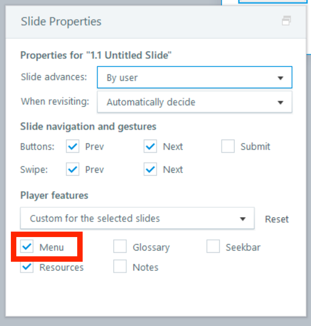The width and height of the screenshot is (311, 326).
Task: Enable the Seekbar checkbox
Action: tap(213, 247)
